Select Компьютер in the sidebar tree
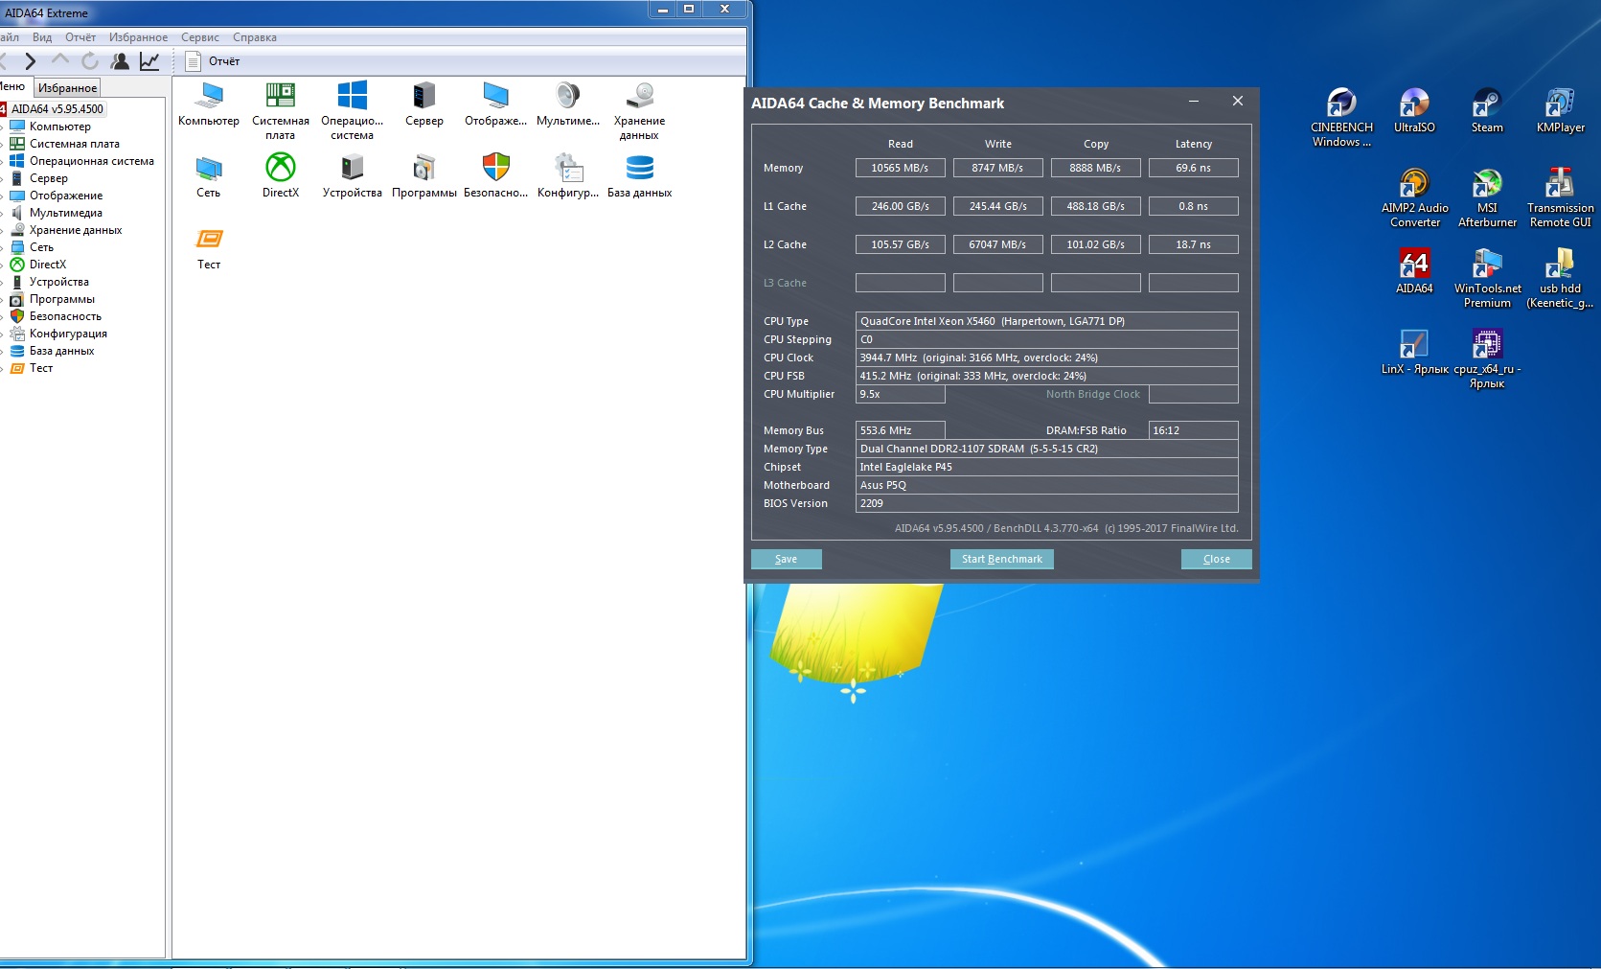The image size is (1601, 969). point(60,127)
